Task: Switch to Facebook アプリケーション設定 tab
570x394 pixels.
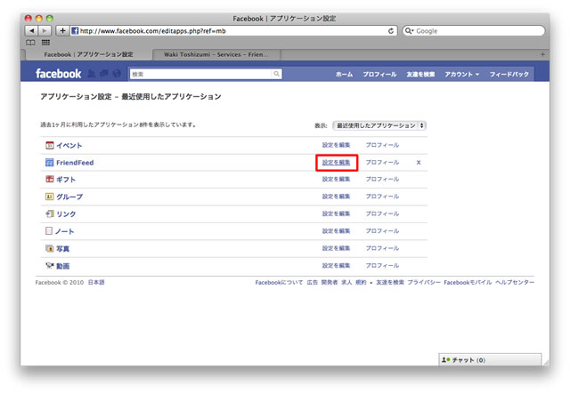Action: (88, 54)
